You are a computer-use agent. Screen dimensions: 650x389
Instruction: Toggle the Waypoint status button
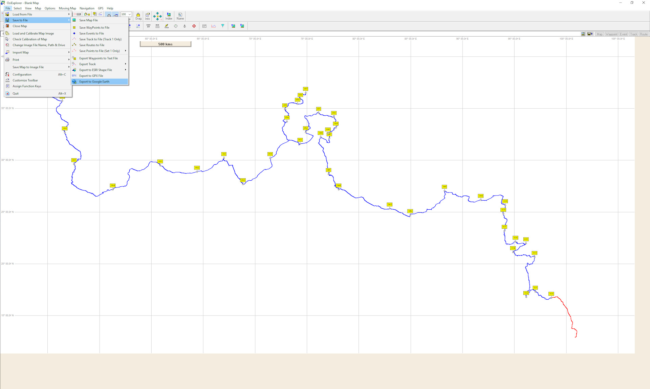pyautogui.click(x=611, y=34)
